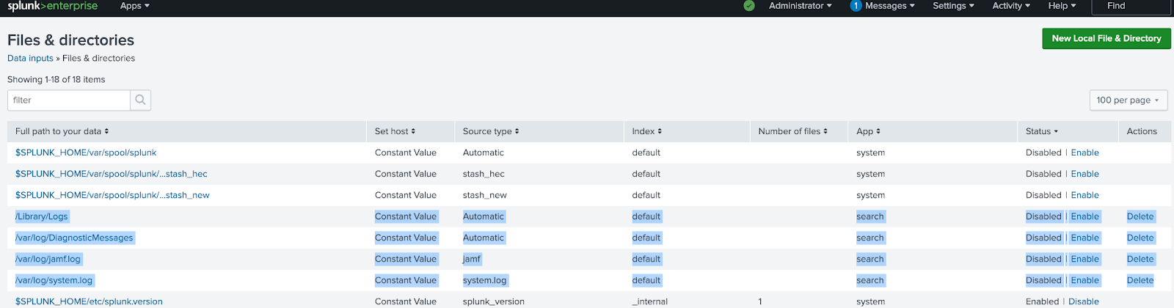
Task: Enable the stash_new input
Action: click(x=1084, y=195)
